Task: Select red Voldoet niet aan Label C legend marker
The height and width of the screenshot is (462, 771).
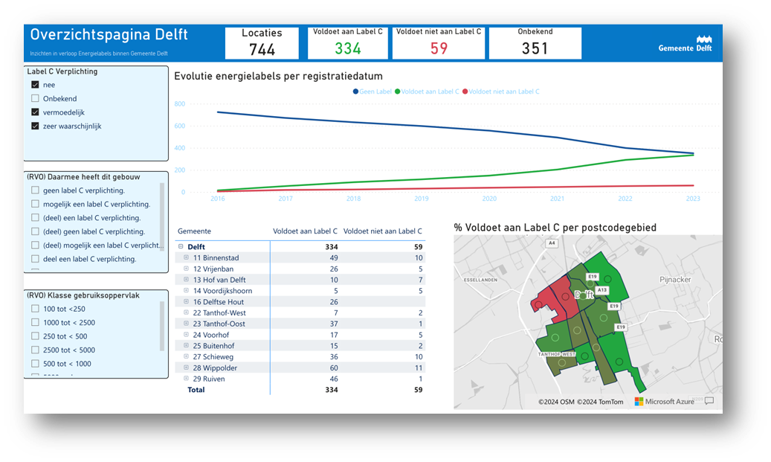Action: point(465,92)
